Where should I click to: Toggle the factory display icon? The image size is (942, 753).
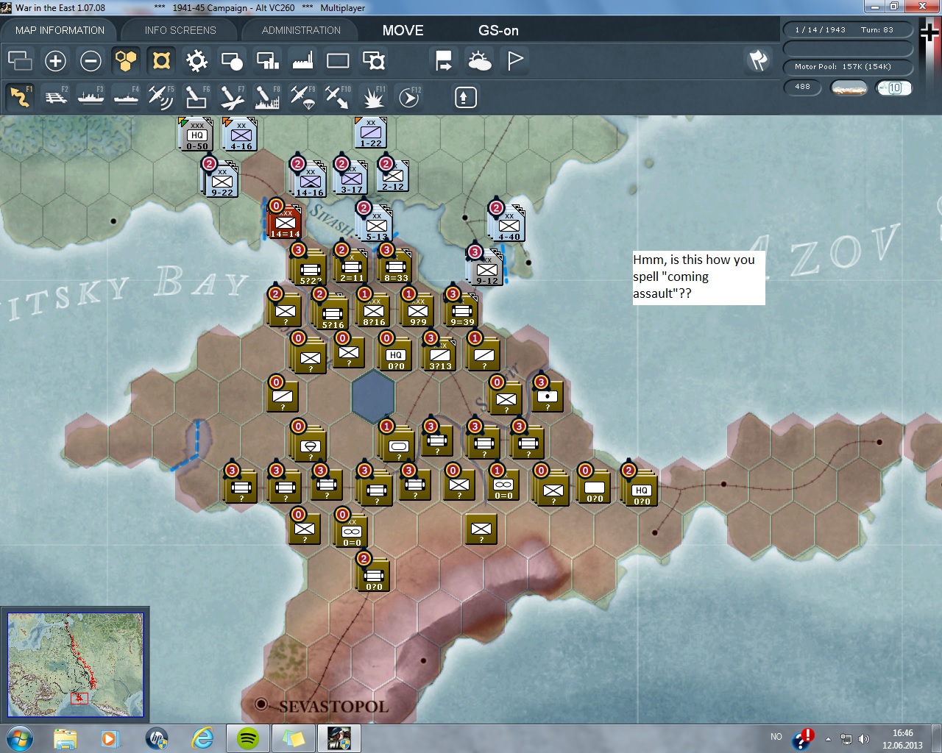(302, 60)
